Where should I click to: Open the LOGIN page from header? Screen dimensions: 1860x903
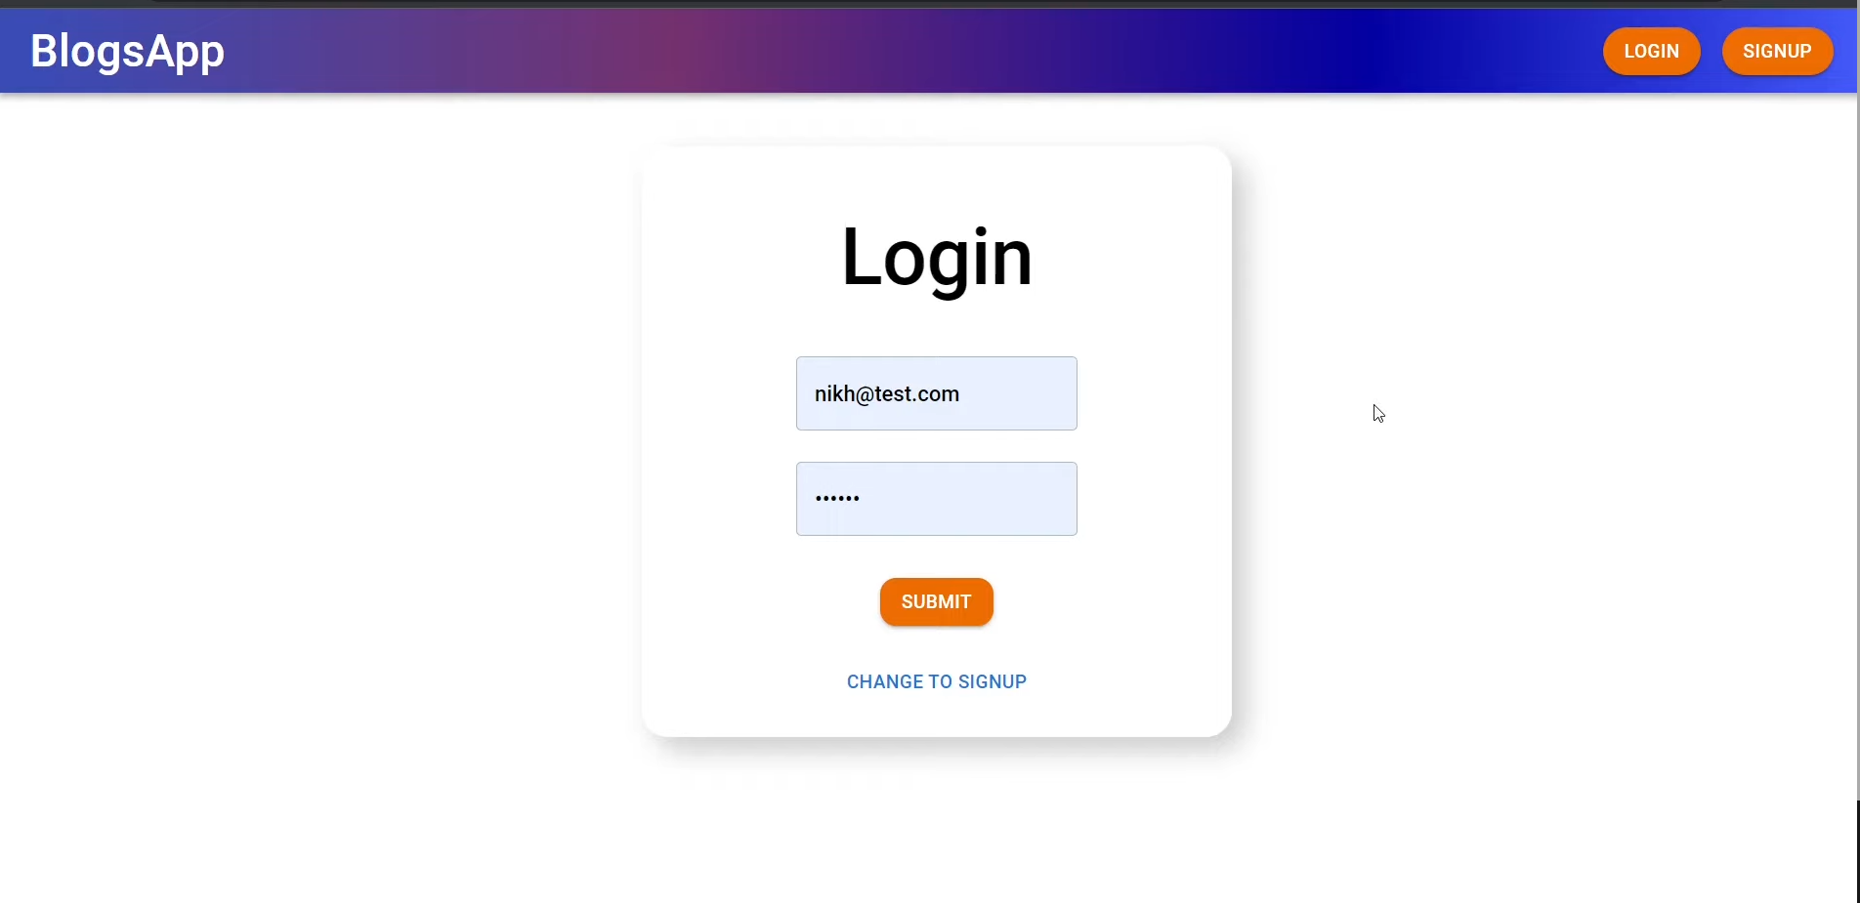(x=1651, y=51)
